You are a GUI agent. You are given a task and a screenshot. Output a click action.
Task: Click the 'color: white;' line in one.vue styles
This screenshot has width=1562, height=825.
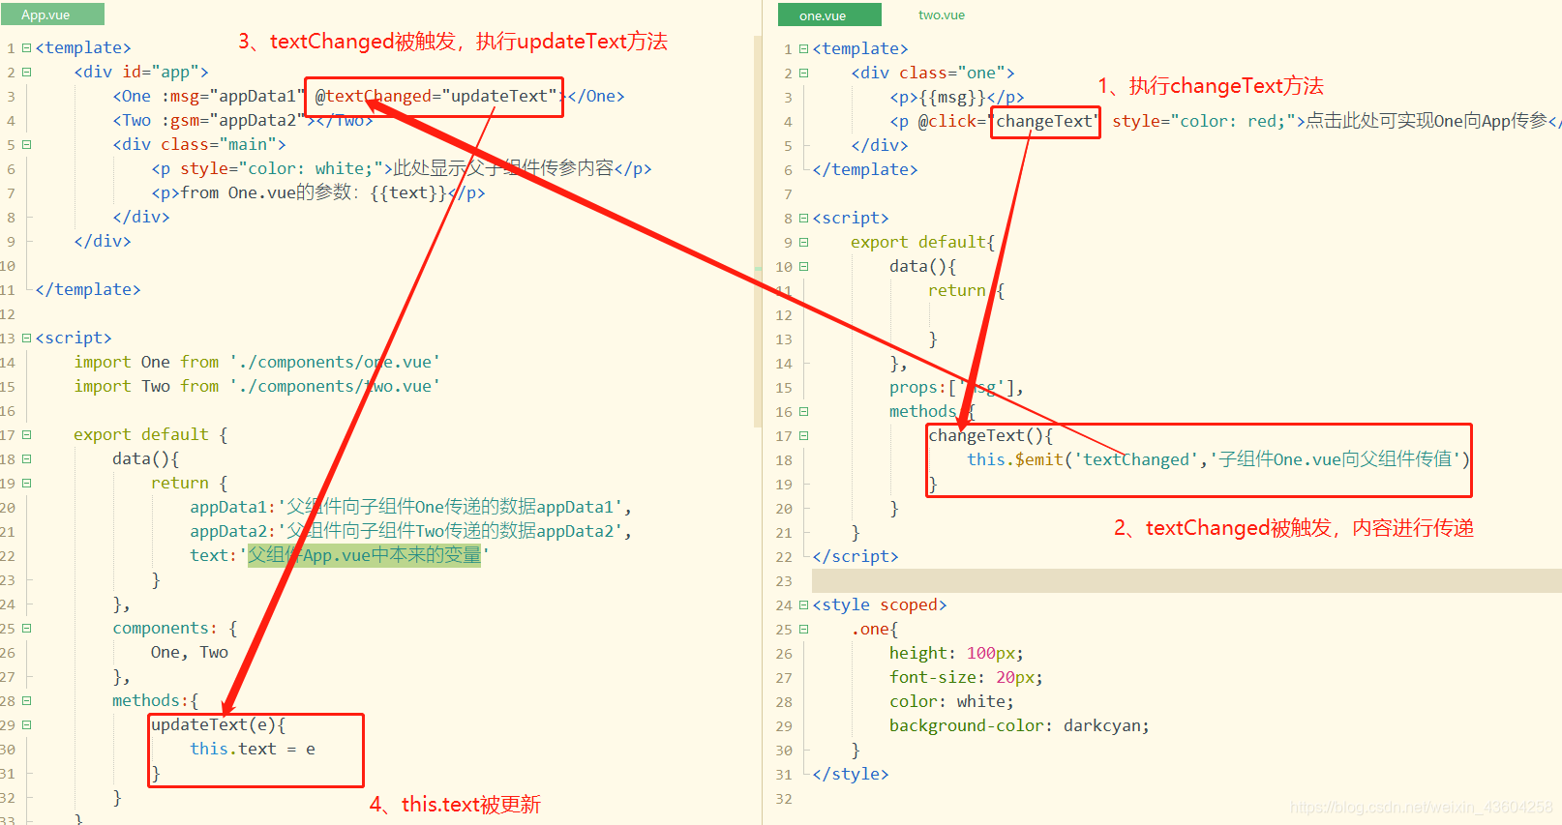tap(951, 701)
